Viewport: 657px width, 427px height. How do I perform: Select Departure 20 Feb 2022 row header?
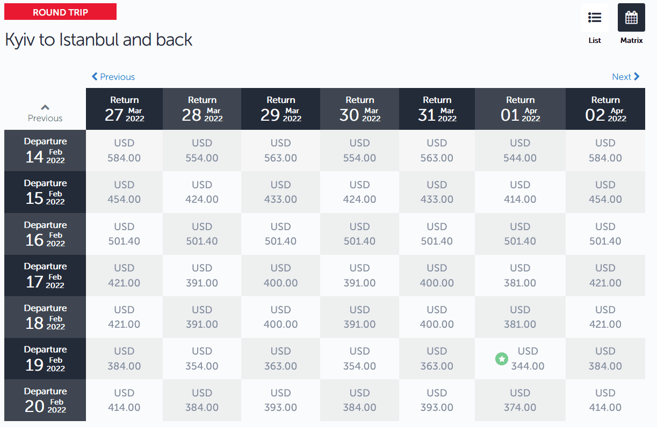[x=45, y=400]
